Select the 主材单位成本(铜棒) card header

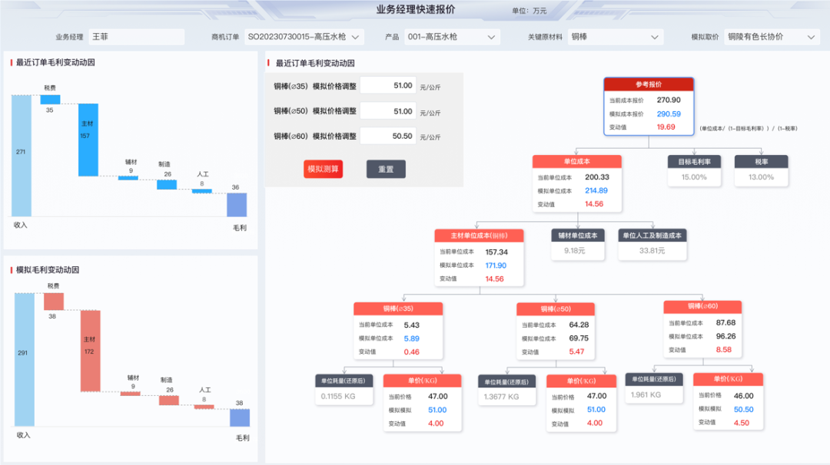(x=479, y=236)
